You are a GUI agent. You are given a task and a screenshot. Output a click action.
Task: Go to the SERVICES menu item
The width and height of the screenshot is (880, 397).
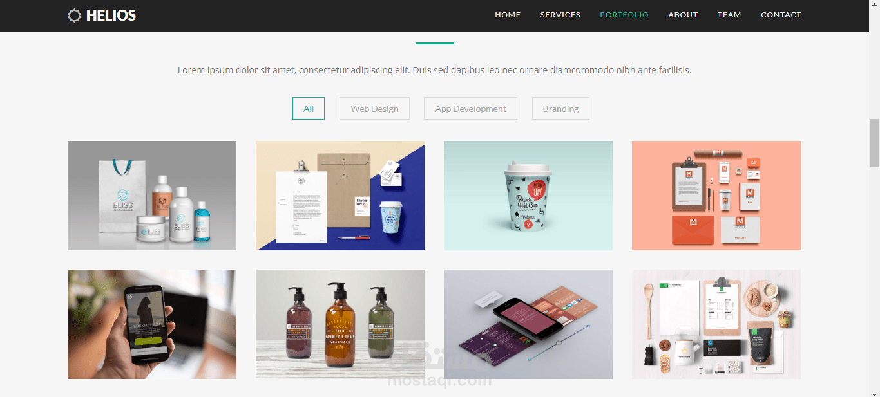(x=560, y=15)
